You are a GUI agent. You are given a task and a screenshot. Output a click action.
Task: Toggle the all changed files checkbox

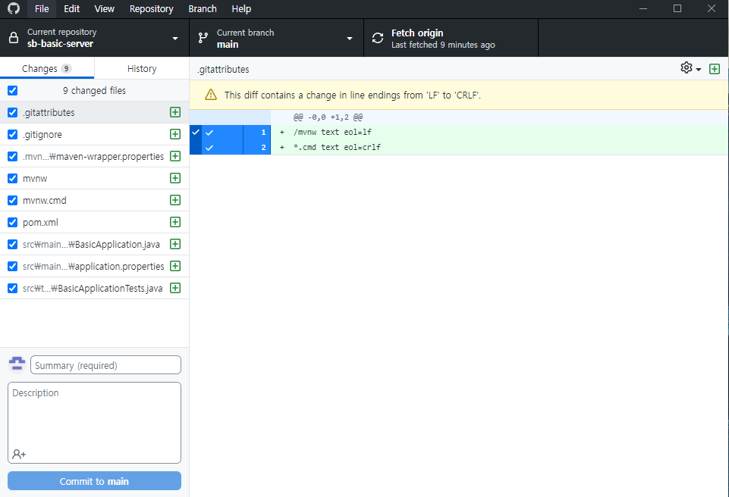coord(13,91)
